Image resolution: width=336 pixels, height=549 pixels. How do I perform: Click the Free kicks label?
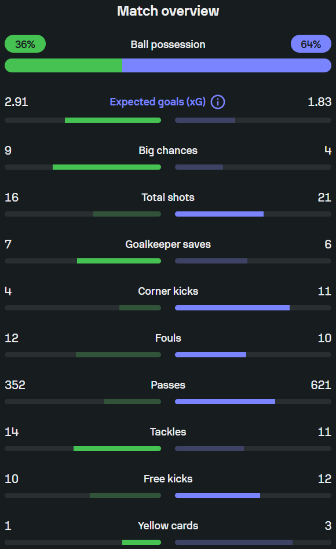[x=168, y=479]
